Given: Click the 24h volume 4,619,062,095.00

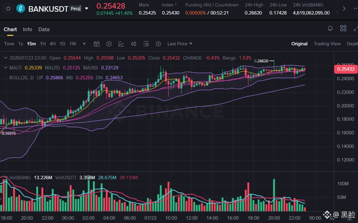Looking at the screenshot, I should click(x=311, y=13).
